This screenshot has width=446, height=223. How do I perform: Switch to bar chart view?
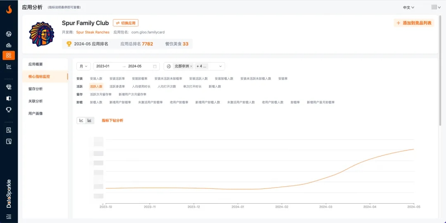point(89,120)
